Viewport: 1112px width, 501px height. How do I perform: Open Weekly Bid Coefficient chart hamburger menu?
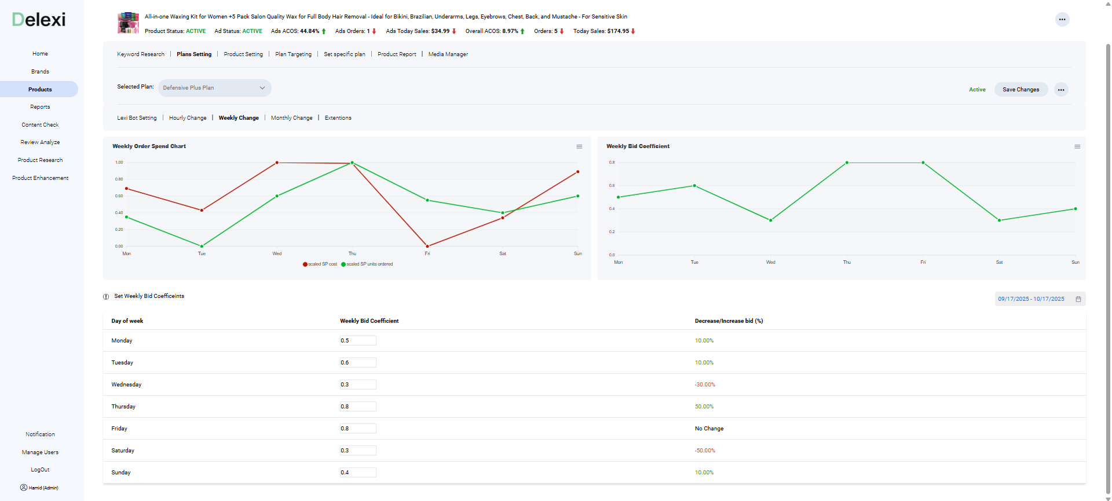point(1077,147)
